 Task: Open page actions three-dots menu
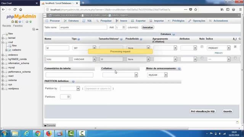coord(186,10)
